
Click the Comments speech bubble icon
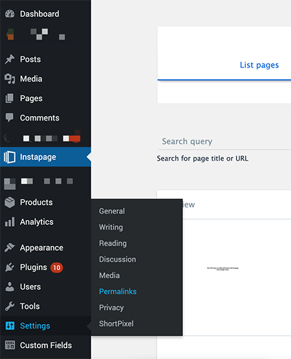click(x=10, y=118)
